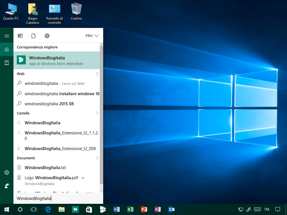The width and height of the screenshot is (287, 215).
Task: Expand the Filtri dropdown
Action: click(x=92, y=36)
